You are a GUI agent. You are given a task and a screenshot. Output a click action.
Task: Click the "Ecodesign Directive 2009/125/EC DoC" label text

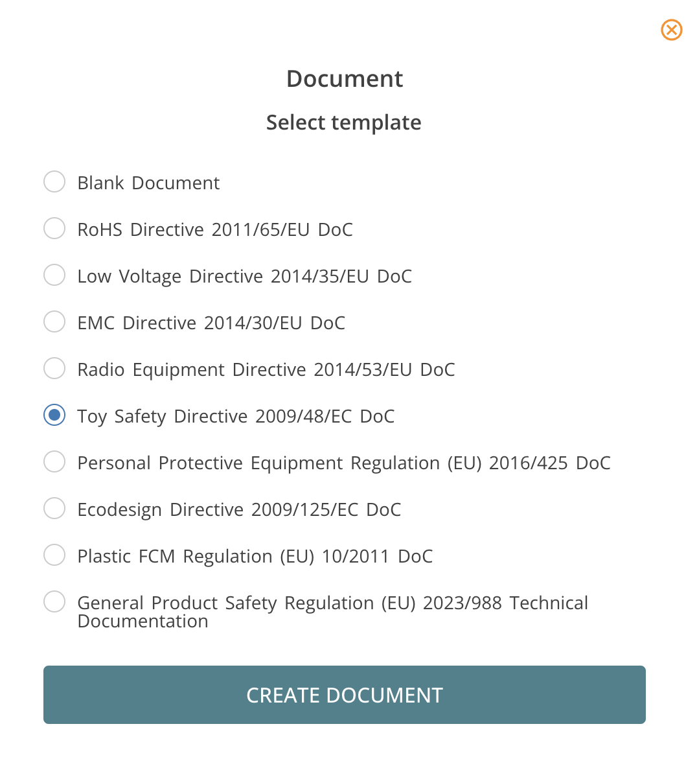240,510
